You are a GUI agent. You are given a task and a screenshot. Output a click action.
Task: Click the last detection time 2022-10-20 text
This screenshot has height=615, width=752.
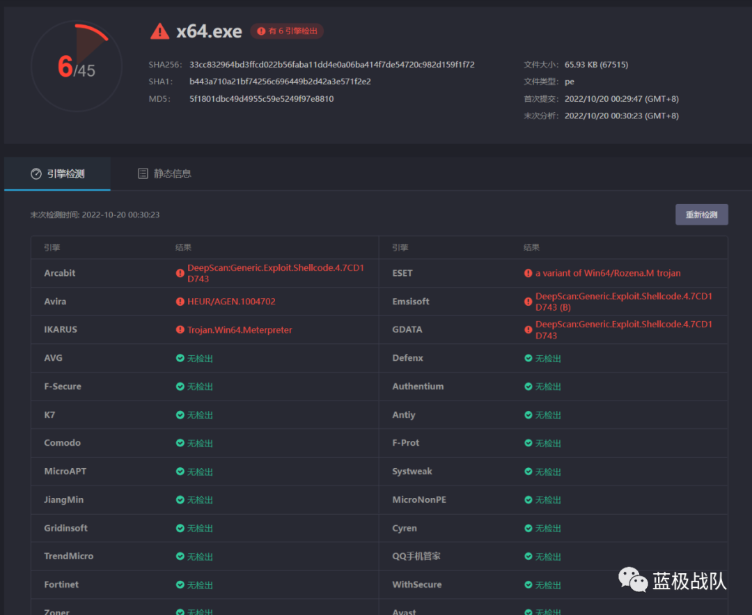tap(95, 215)
